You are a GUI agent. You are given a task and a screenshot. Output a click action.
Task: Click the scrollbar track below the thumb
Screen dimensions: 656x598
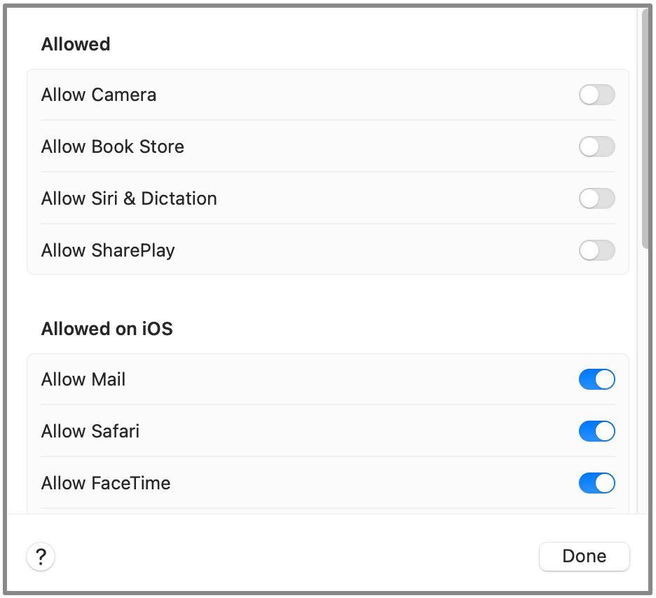(645, 376)
